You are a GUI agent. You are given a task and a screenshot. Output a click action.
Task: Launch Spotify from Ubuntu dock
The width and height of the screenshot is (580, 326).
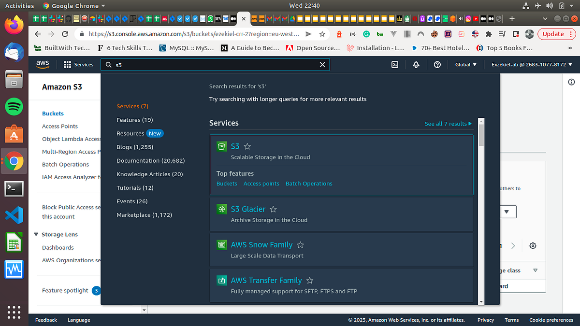14,106
